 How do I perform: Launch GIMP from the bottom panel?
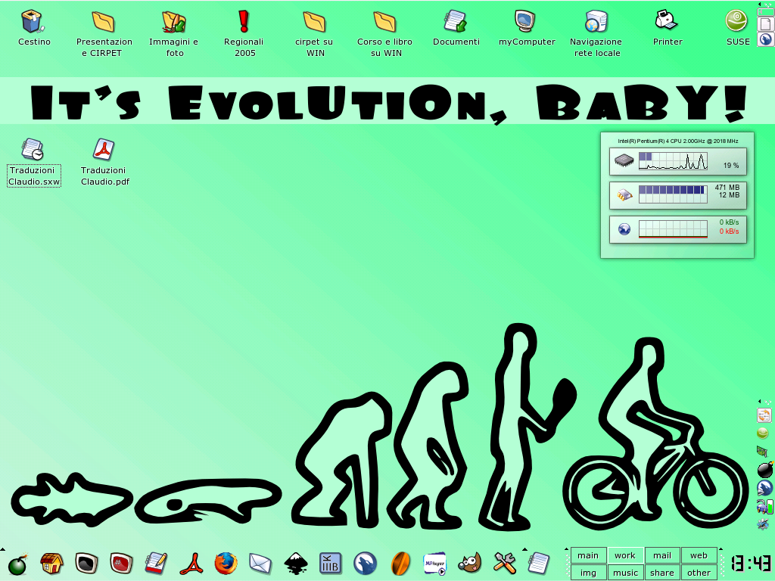469,564
